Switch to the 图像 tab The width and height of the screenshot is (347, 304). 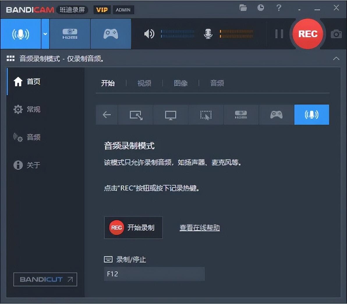pos(180,83)
